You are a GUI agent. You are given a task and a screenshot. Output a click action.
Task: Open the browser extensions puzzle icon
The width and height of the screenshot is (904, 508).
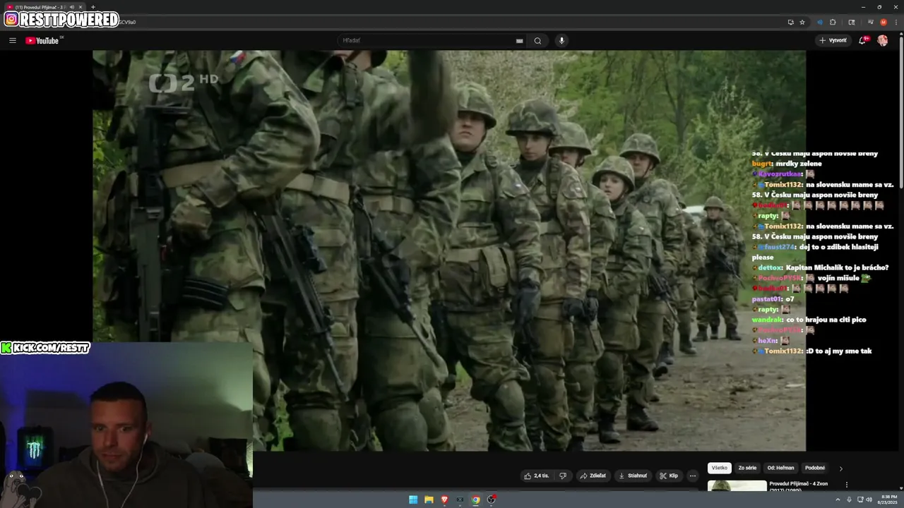[833, 22]
